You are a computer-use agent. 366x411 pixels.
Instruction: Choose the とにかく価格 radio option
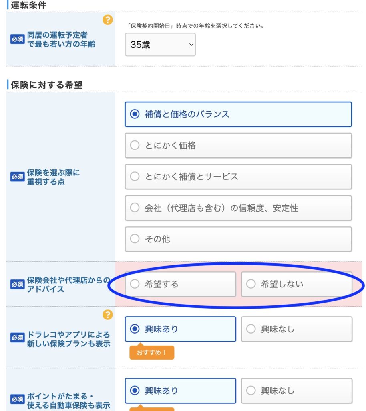click(238, 146)
